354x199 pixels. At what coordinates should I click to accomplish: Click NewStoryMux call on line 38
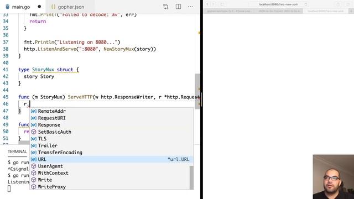119,49
